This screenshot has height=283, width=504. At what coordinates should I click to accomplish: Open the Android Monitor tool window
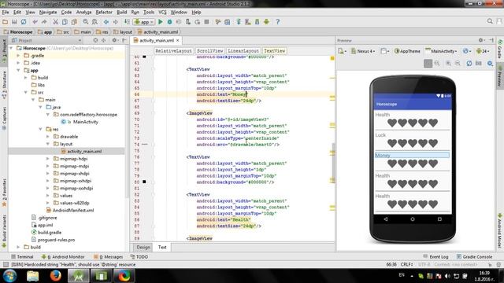pyautogui.click(x=63, y=257)
